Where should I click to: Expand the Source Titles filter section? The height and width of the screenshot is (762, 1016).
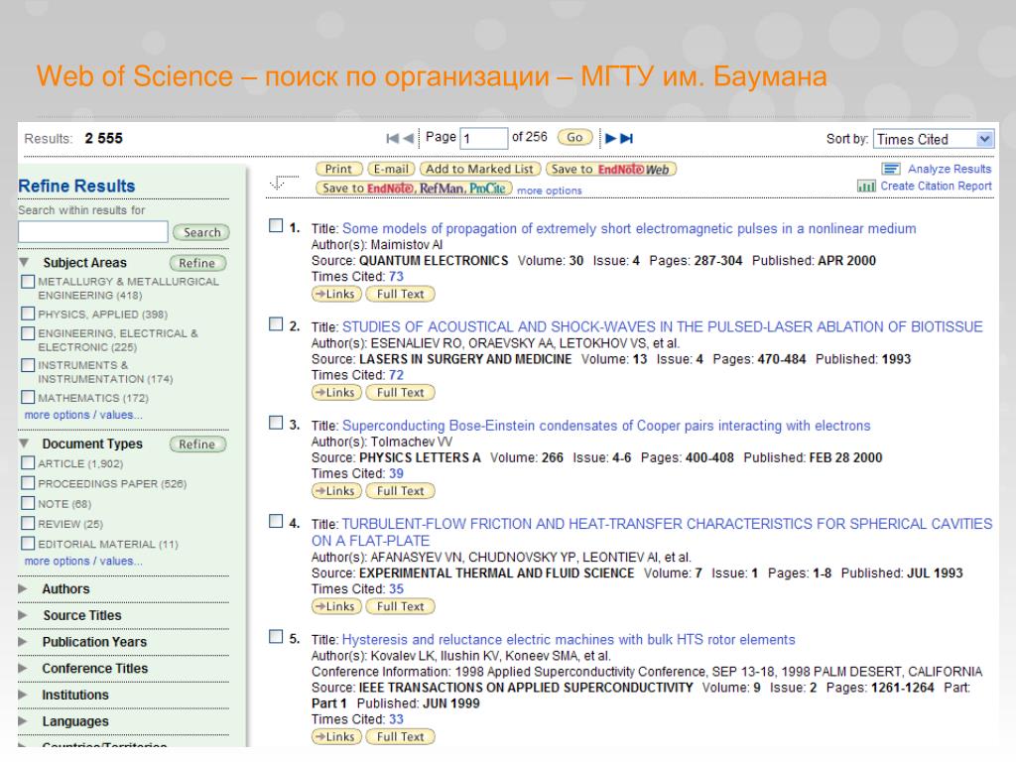point(23,615)
